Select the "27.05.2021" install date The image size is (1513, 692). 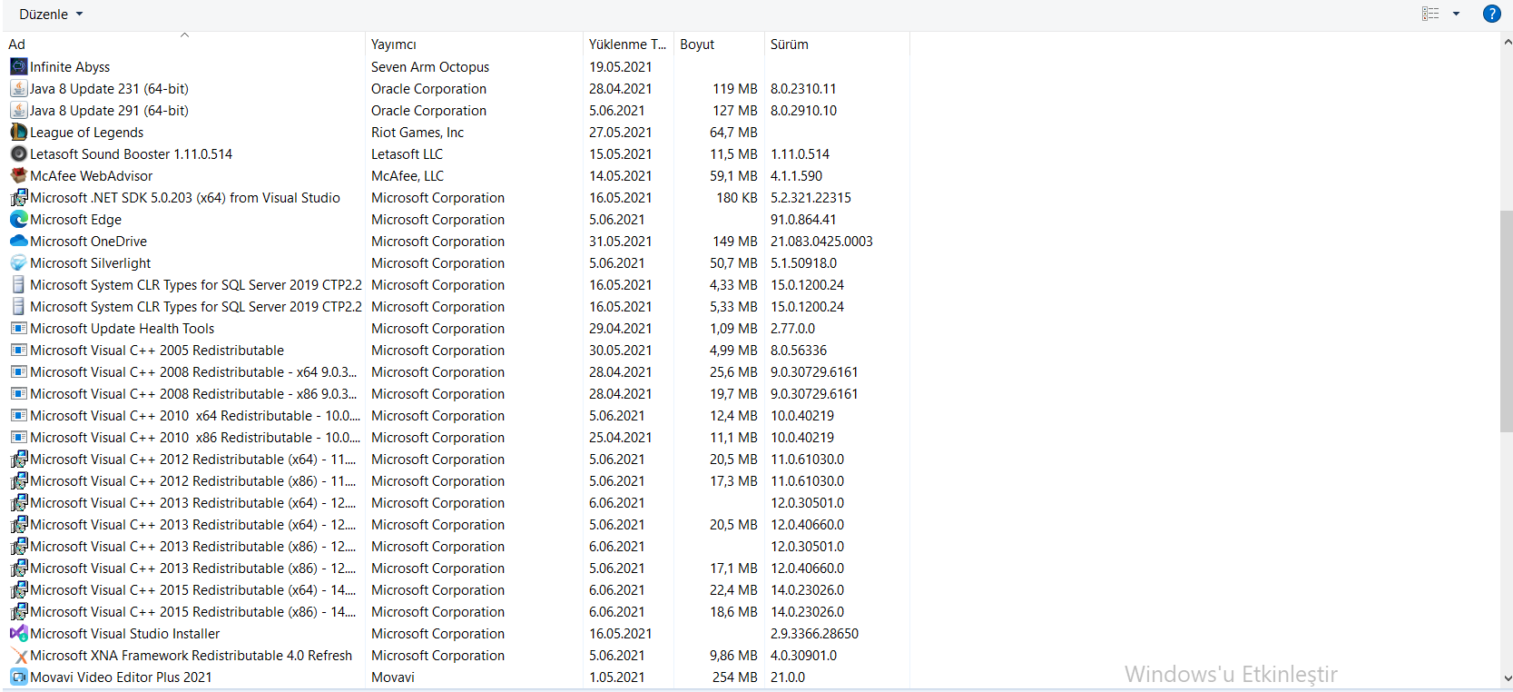(621, 132)
